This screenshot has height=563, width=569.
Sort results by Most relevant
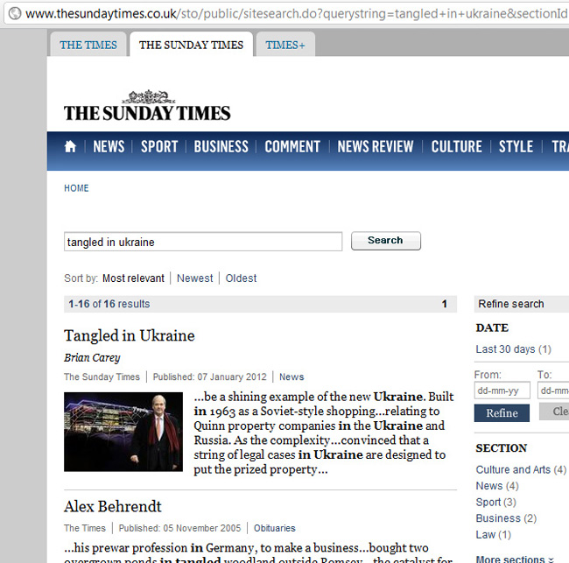tap(133, 278)
